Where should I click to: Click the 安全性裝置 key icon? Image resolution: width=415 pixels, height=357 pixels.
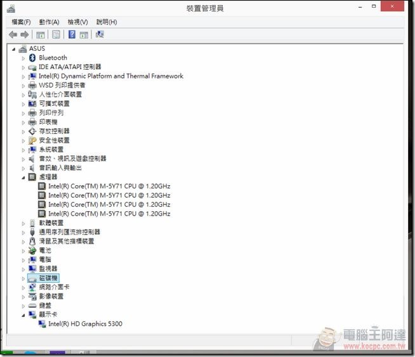[x=32, y=140]
